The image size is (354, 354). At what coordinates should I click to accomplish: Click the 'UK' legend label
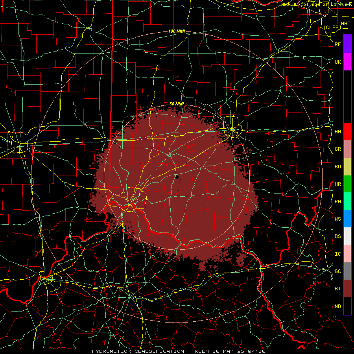(337, 62)
